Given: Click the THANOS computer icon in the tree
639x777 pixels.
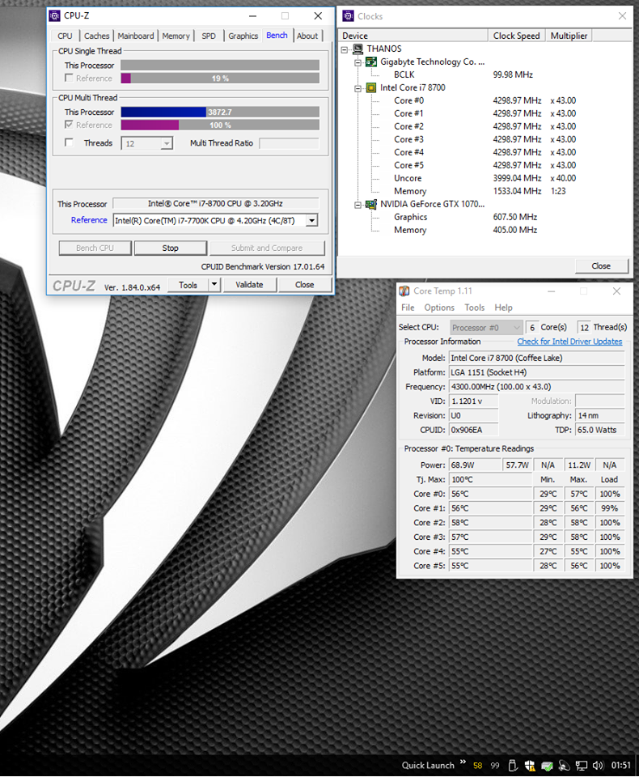Looking at the screenshot, I should [358, 49].
